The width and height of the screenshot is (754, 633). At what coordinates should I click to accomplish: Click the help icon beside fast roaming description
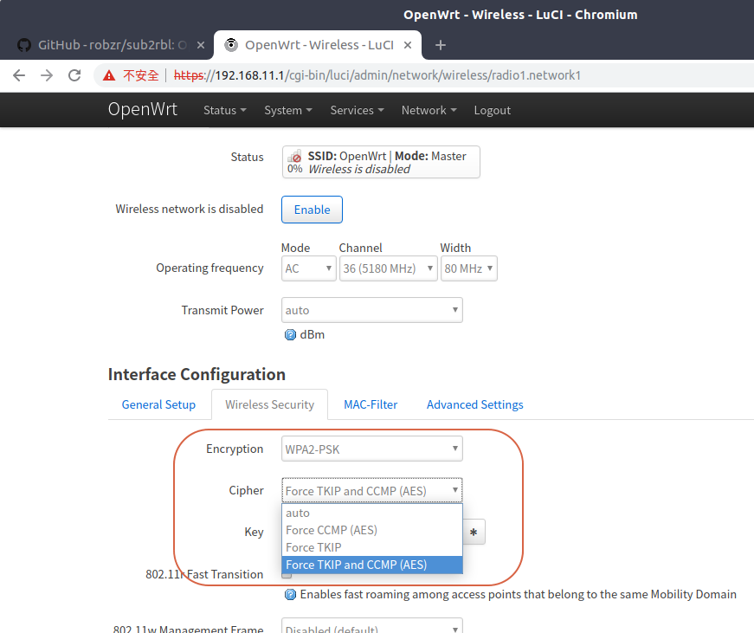[291, 595]
